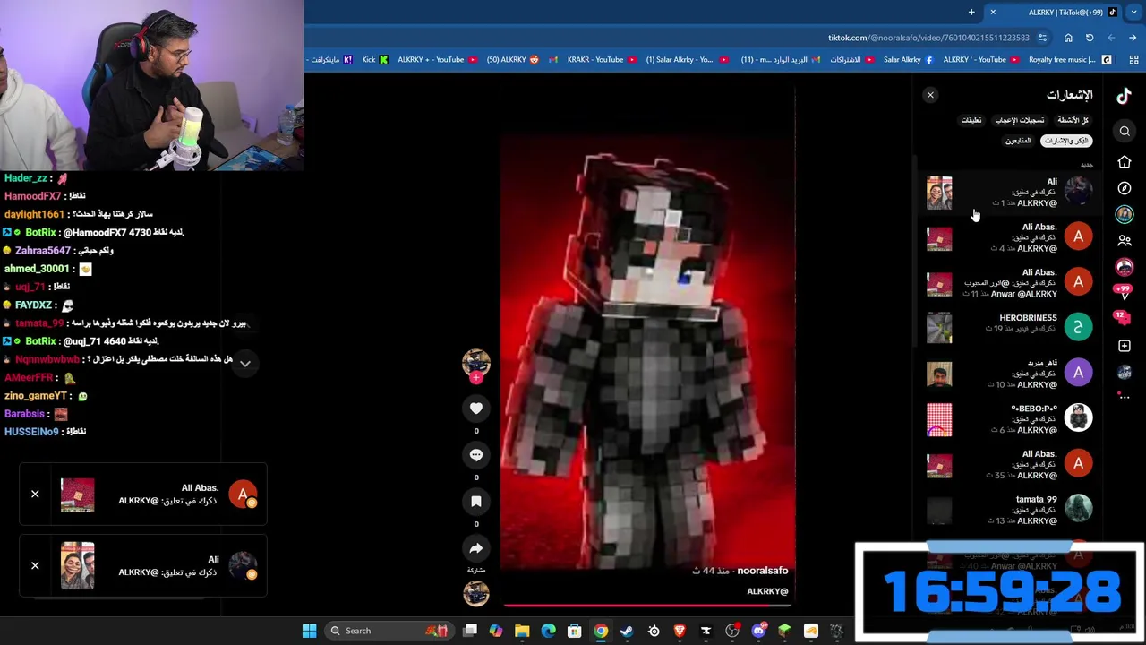Go to TikTok Home feed icon
This screenshot has height=645, width=1146.
click(1125, 162)
